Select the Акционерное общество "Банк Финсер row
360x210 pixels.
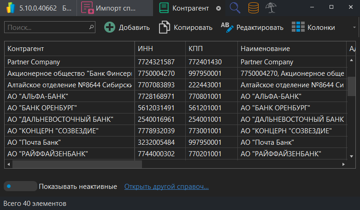[x=176, y=73]
